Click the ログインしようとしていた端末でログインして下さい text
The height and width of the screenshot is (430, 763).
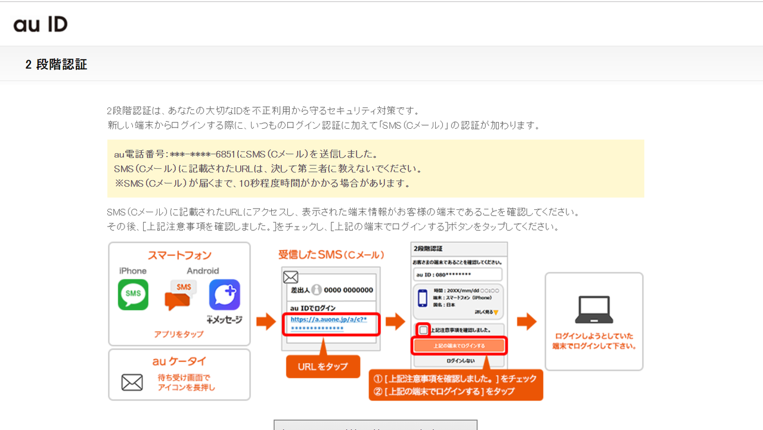(594, 341)
